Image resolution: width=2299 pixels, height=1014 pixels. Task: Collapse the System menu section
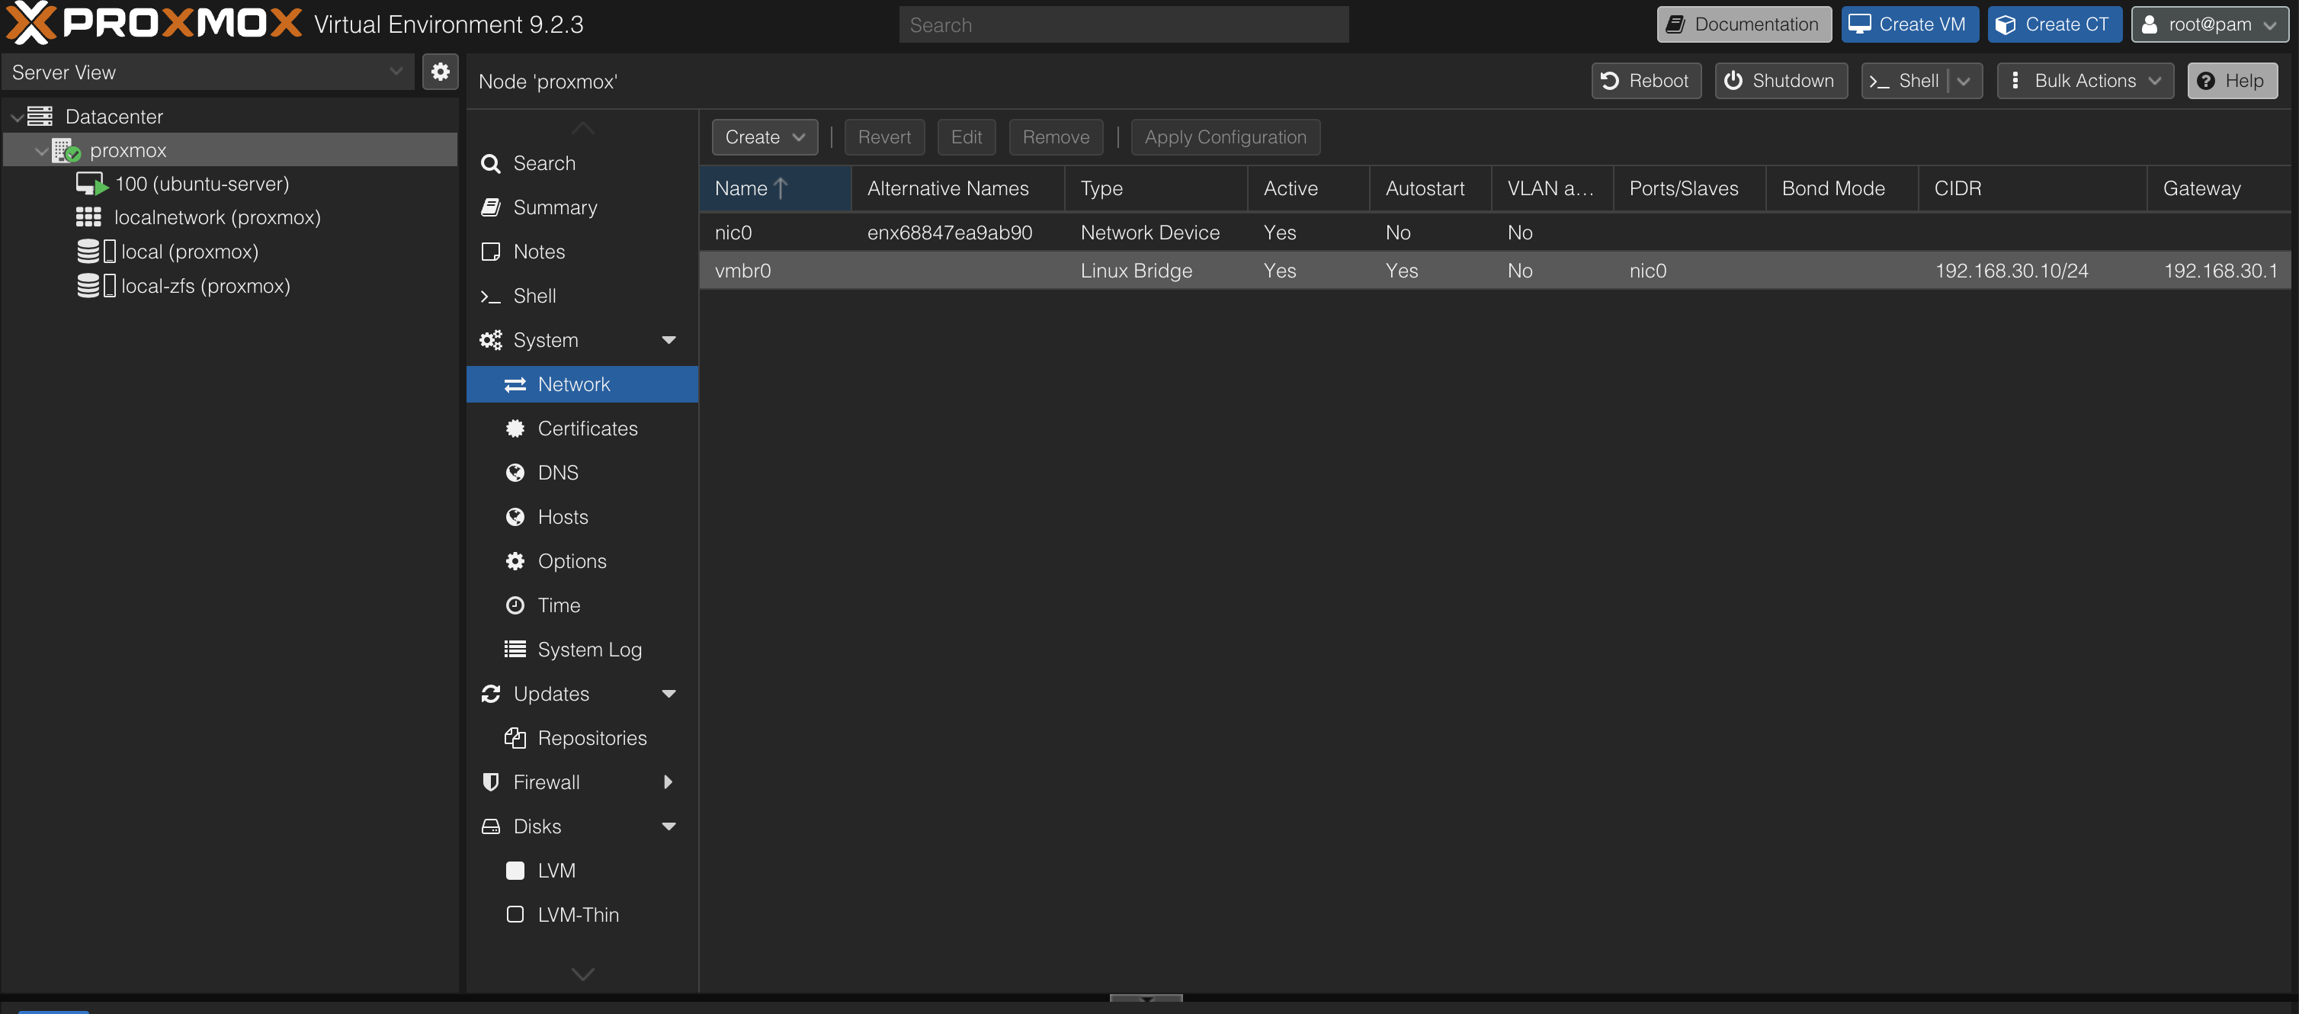(669, 340)
